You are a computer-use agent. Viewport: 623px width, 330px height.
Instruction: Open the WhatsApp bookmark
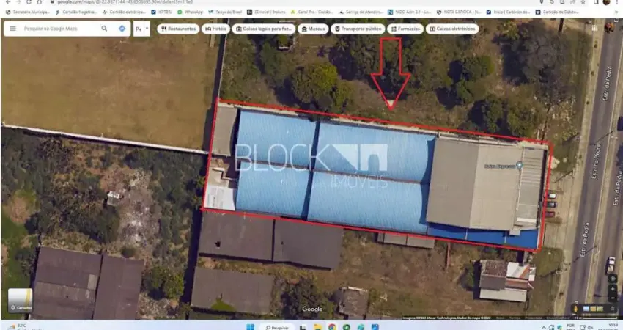(191, 12)
